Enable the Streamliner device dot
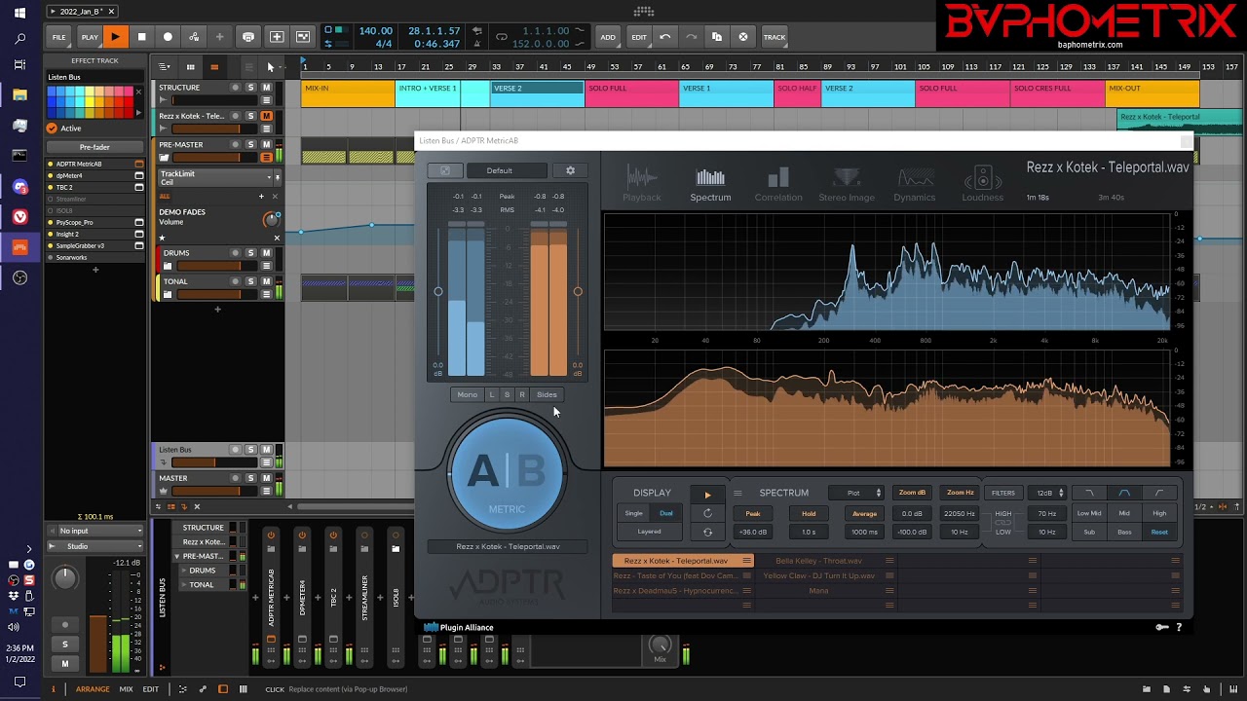Image resolution: width=1247 pixels, height=701 pixels. [x=51, y=199]
